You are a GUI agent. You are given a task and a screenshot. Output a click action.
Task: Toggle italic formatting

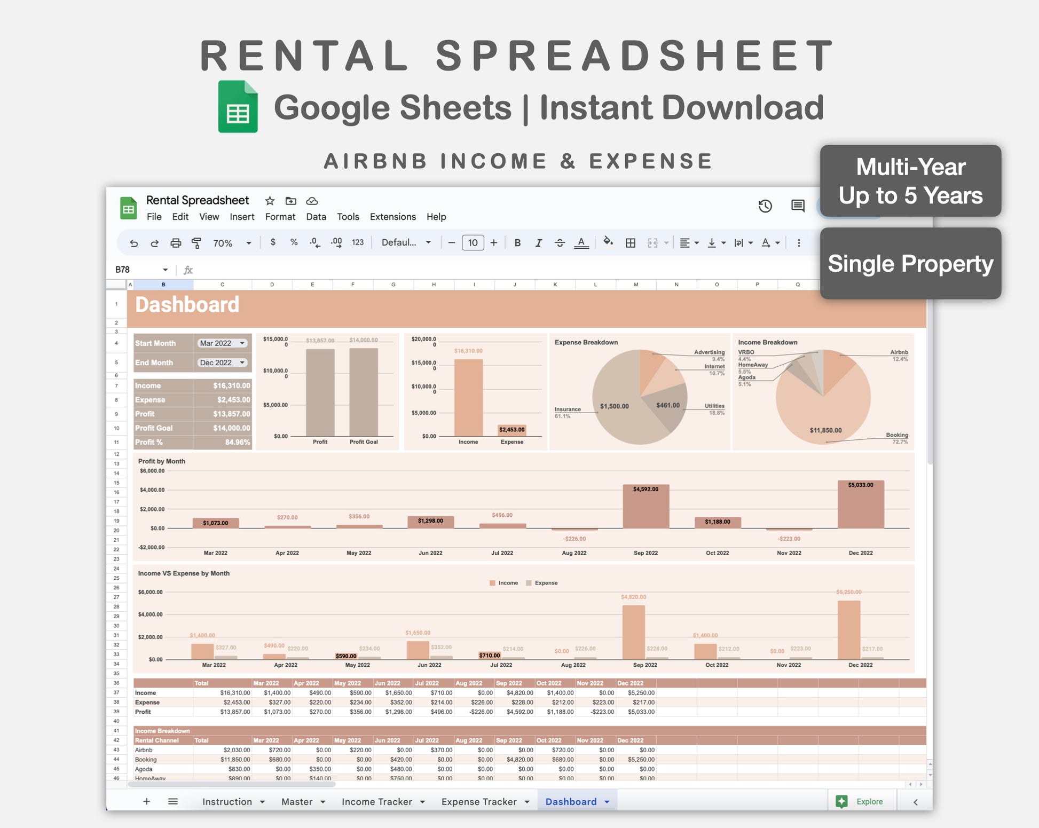click(x=539, y=243)
